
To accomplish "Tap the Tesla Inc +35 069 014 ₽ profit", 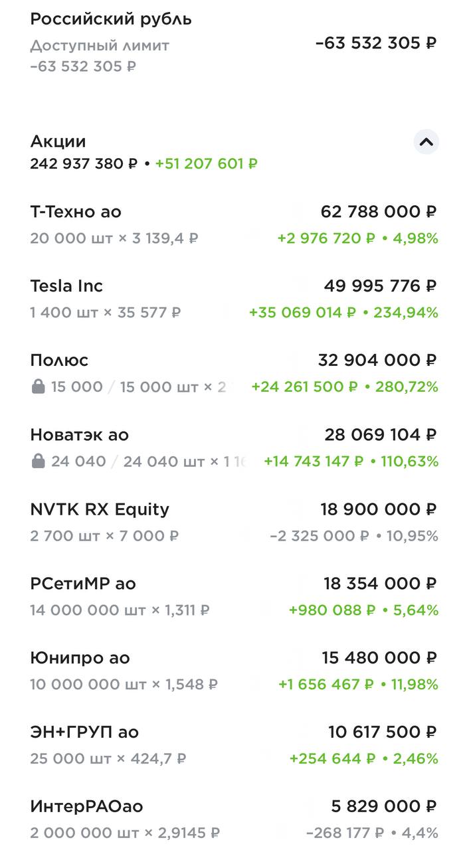I will point(302,312).
